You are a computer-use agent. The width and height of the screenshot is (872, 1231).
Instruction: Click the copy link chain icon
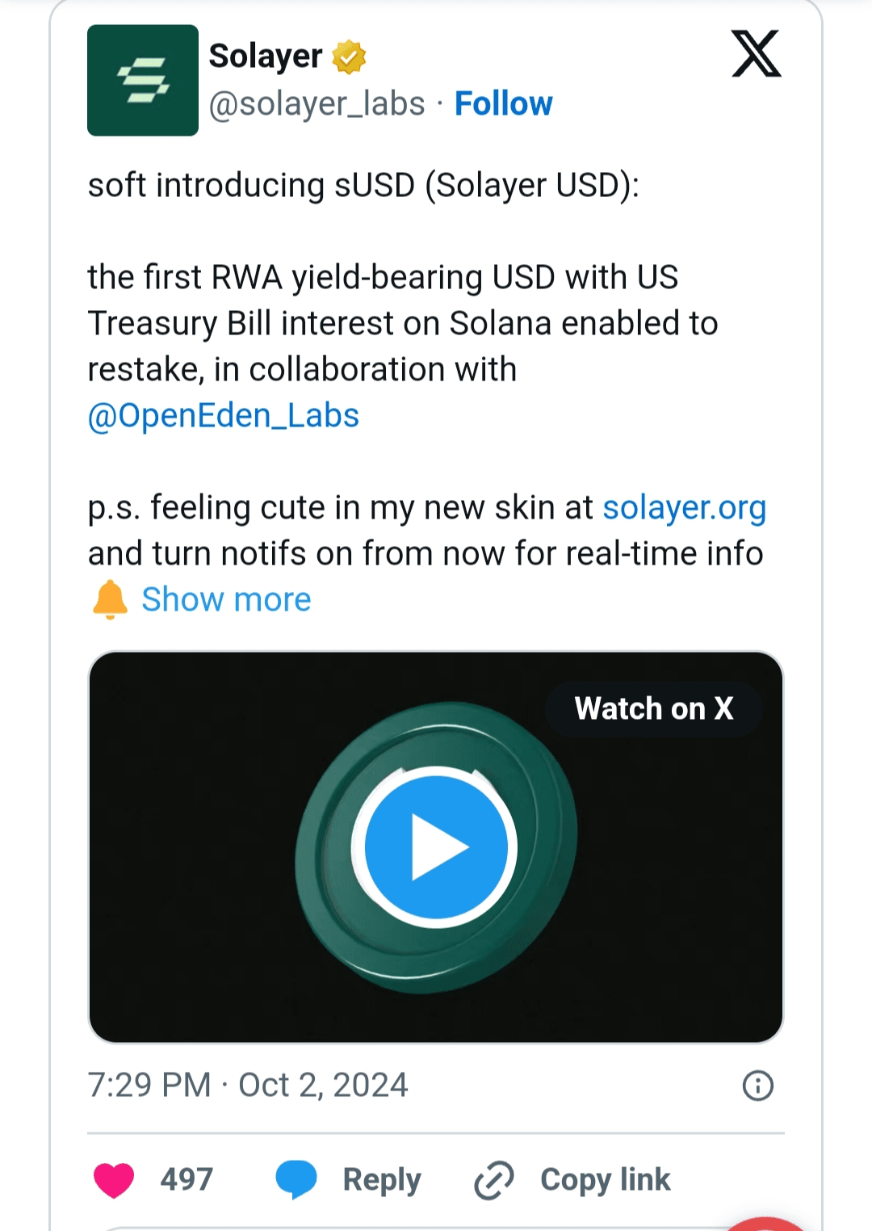pyautogui.click(x=494, y=1180)
